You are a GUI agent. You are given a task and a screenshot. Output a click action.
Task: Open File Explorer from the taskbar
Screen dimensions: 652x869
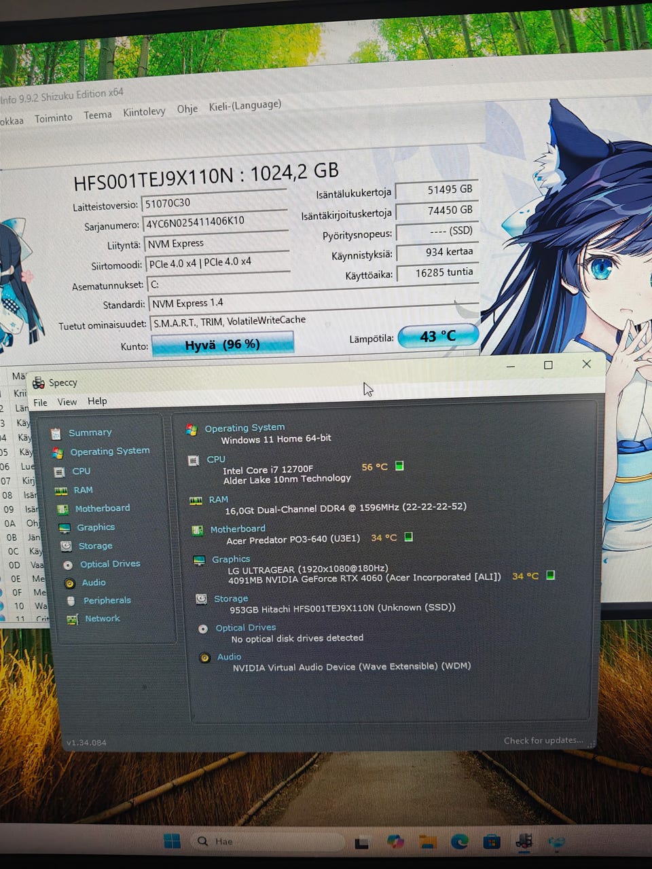[x=428, y=842]
